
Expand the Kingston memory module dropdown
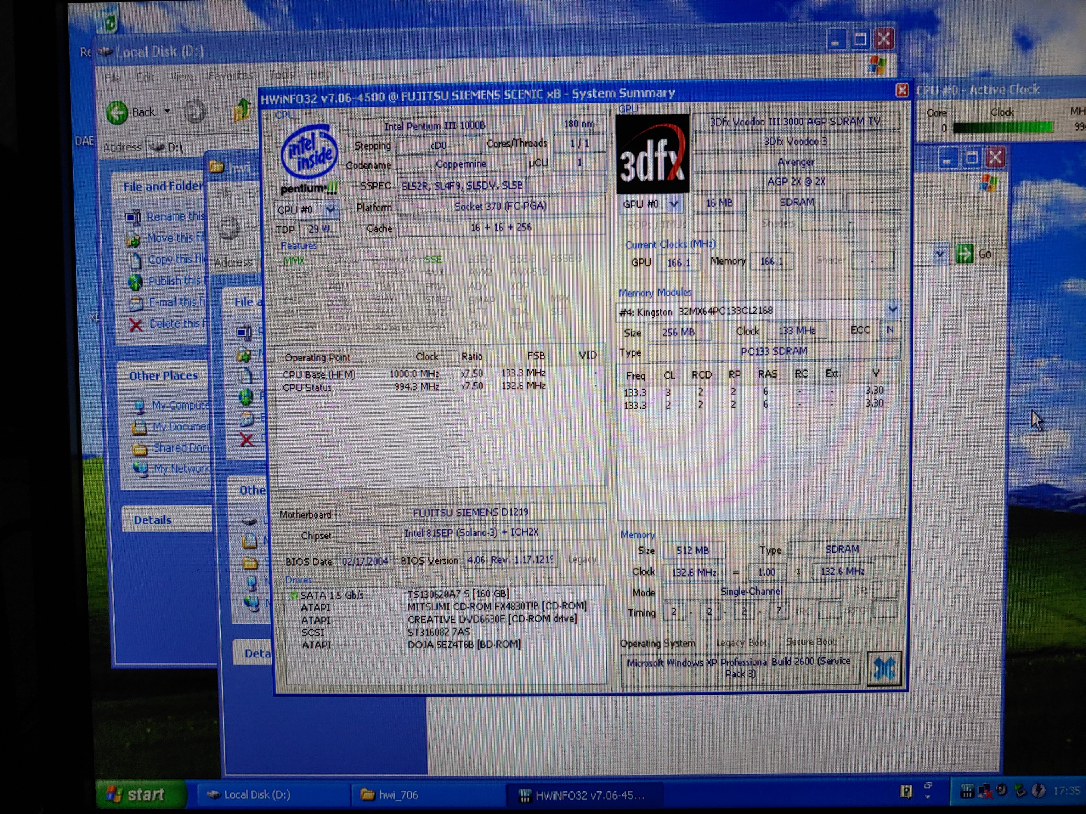(x=892, y=309)
